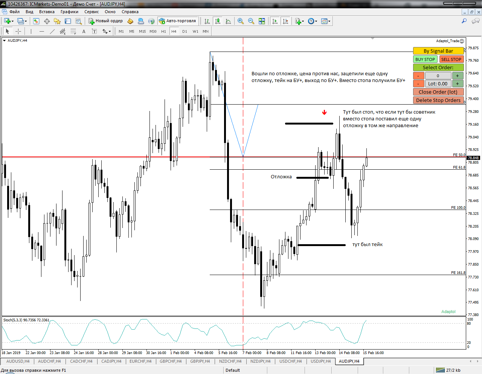Expand the profiles dropdown arrow

[x=26, y=21]
